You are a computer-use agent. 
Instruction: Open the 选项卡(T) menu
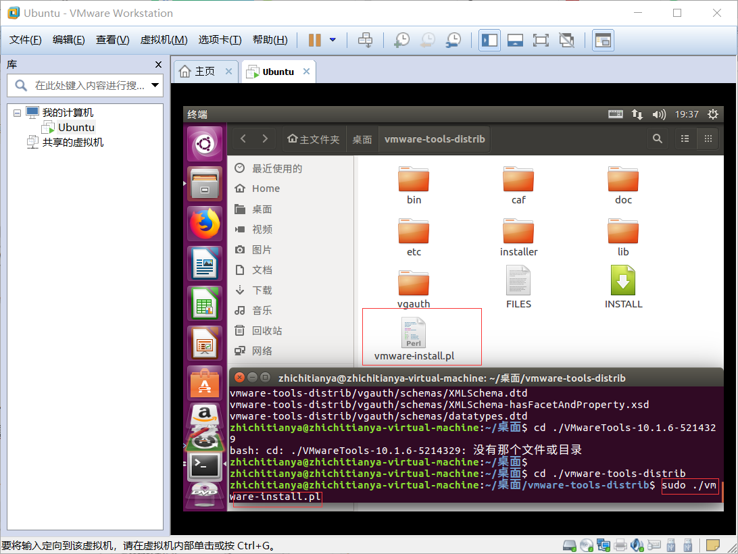[220, 40]
